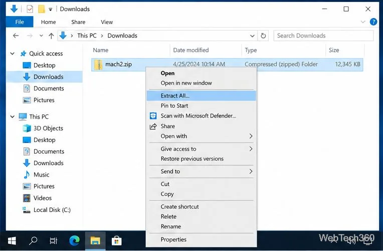383x251 pixels.
Task: Go back with the left arrow
Action: pyautogui.click(x=16, y=36)
